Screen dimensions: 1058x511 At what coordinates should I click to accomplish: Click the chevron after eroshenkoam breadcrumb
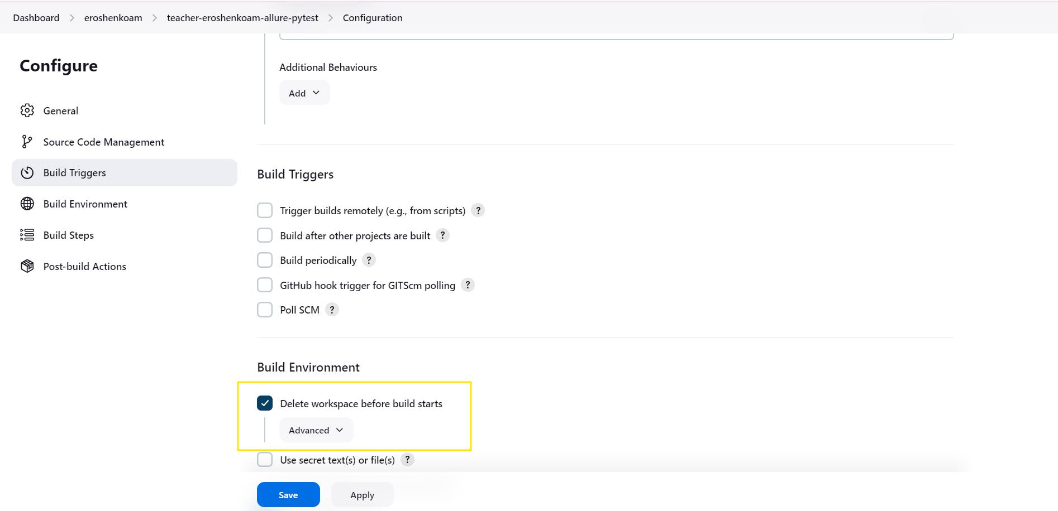click(155, 18)
